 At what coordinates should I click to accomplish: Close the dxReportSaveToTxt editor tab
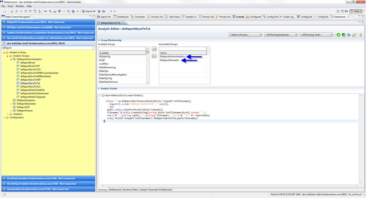(122, 22)
